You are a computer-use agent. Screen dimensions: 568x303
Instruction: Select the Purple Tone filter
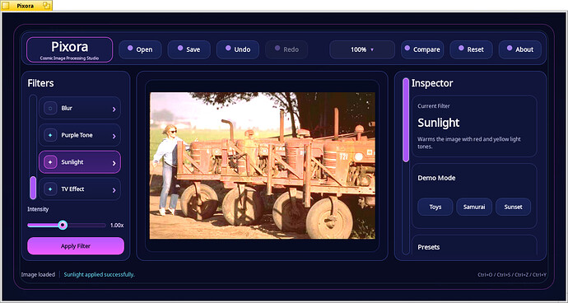point(80,135)
